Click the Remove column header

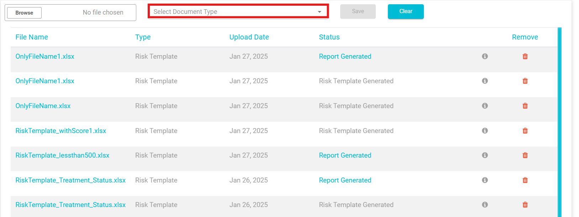click(x=525, y=37)
